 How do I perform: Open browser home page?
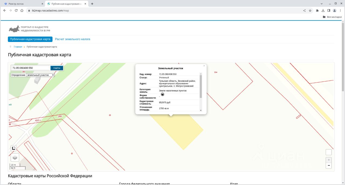coord(22,10)
